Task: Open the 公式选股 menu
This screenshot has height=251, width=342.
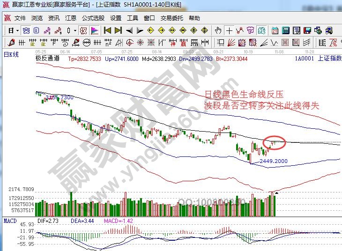Action: click(93, 18)
